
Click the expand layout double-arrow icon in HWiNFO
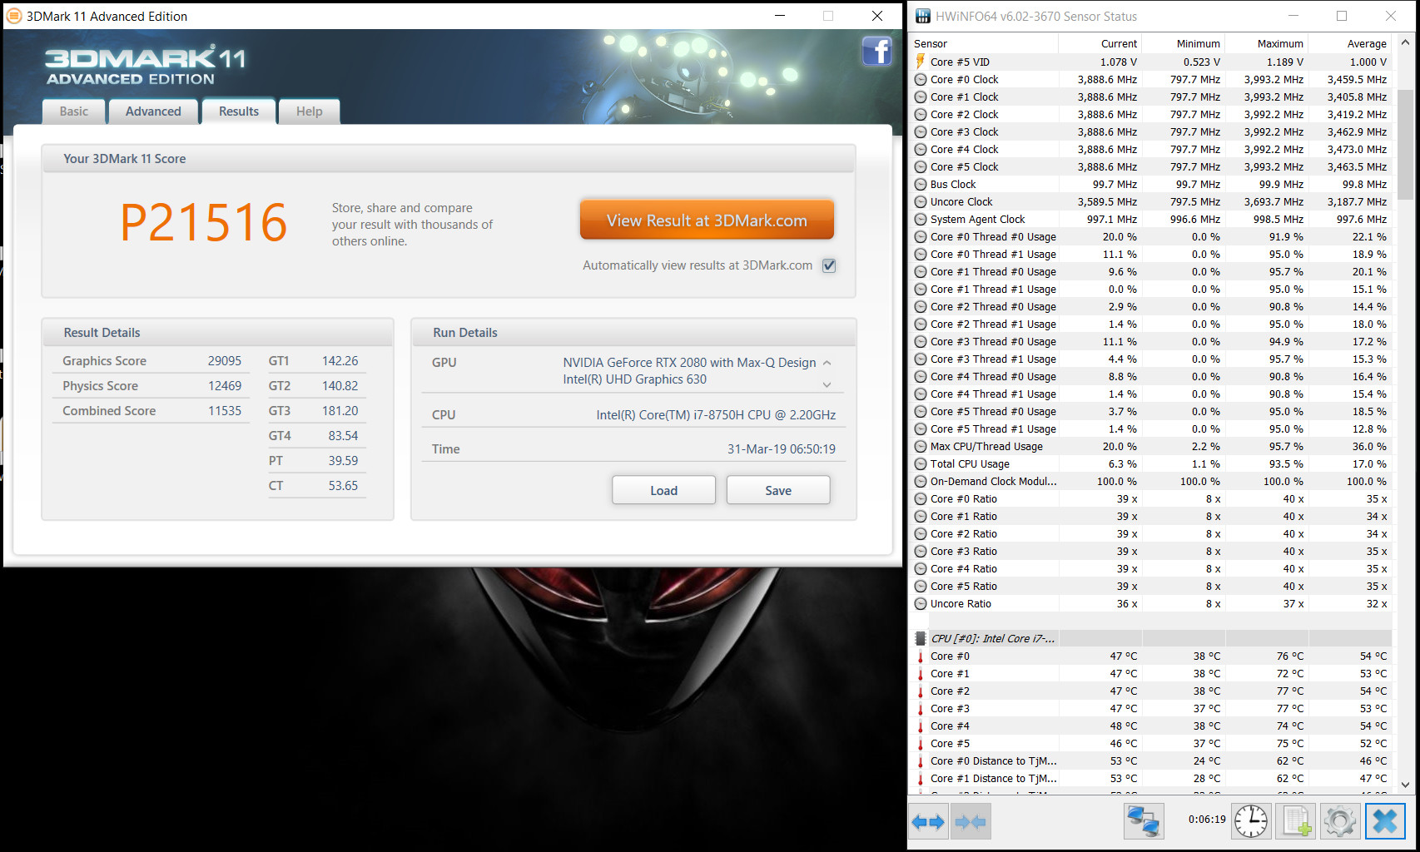(x=928, y=822)
